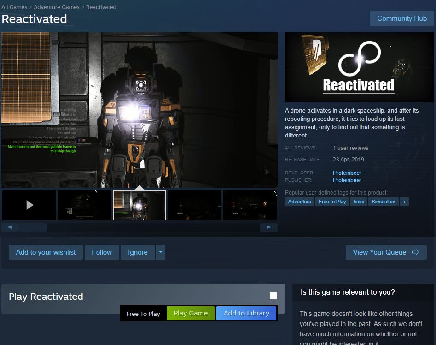The image size is (436, 345).
Task: Click Add to Library button
Action: click(246, 313)
